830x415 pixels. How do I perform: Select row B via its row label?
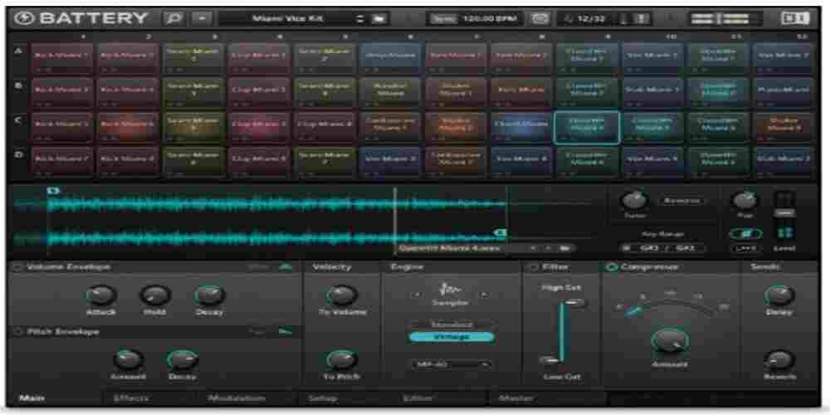pos(18,86)
